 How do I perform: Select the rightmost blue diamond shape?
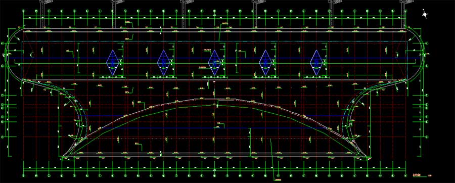316,62
